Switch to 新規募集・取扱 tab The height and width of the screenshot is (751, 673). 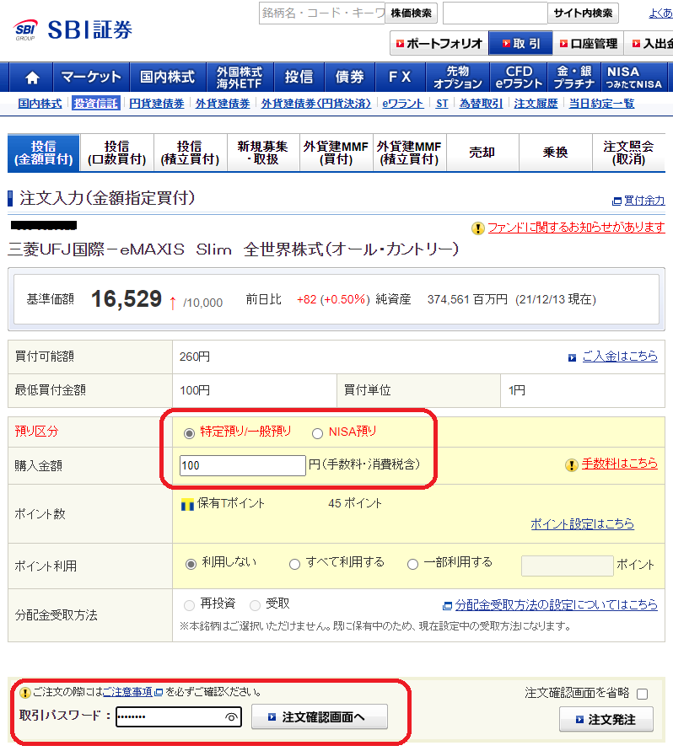[262, 153]
